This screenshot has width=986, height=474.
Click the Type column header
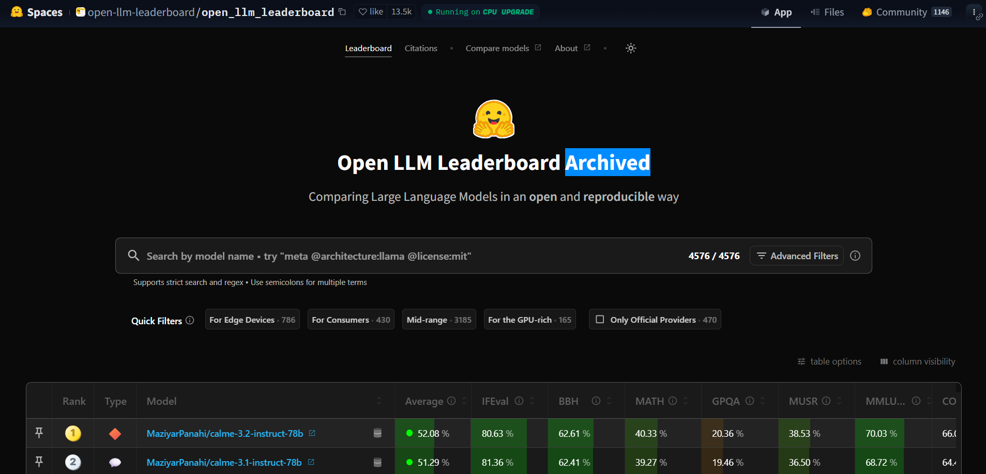click(115, 401)
